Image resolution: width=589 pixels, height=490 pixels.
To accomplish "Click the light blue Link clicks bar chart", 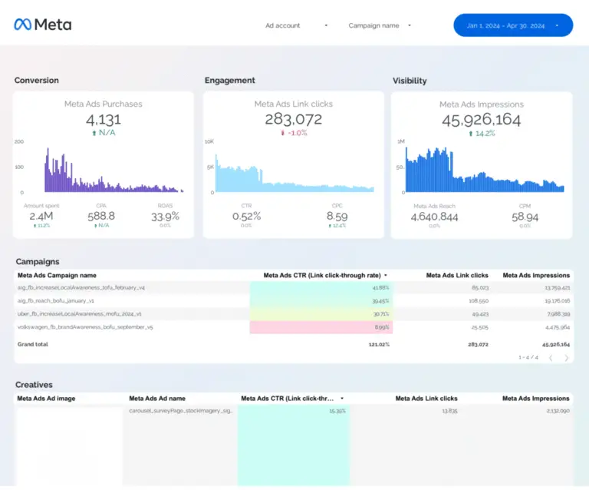I will (294, 173).
